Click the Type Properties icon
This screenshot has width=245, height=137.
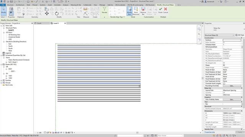pyautogui.click(x=11, y=9)
